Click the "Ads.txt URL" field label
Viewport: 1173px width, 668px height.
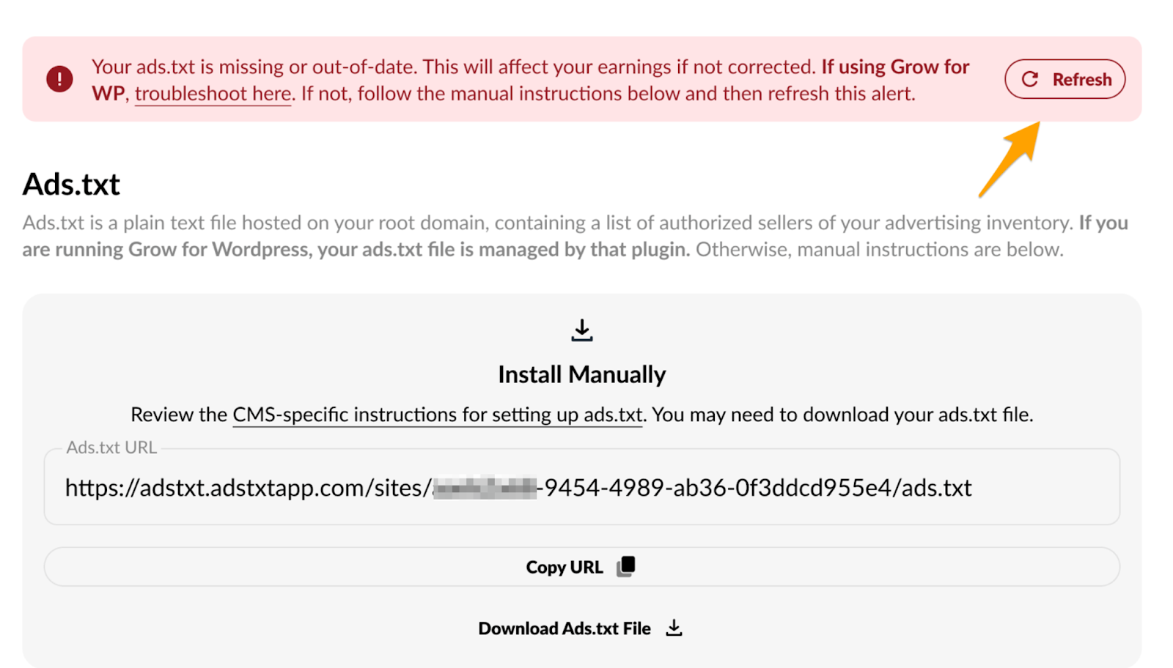pyautogui.click(x=111, y=448)
